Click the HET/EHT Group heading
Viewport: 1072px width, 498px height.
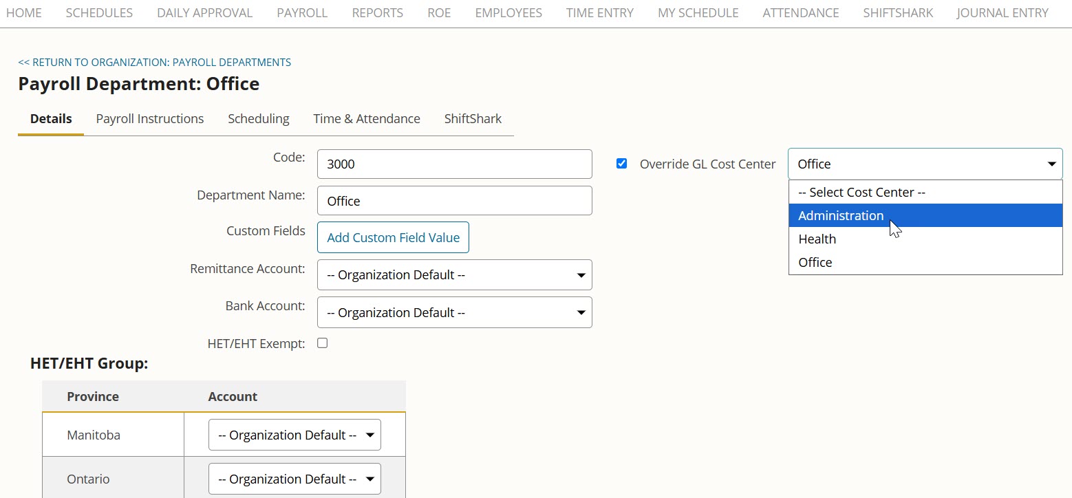coord(89,363)
